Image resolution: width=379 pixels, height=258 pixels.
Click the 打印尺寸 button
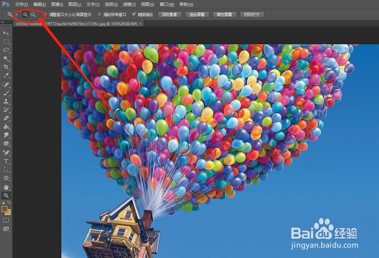pos(252,14)
